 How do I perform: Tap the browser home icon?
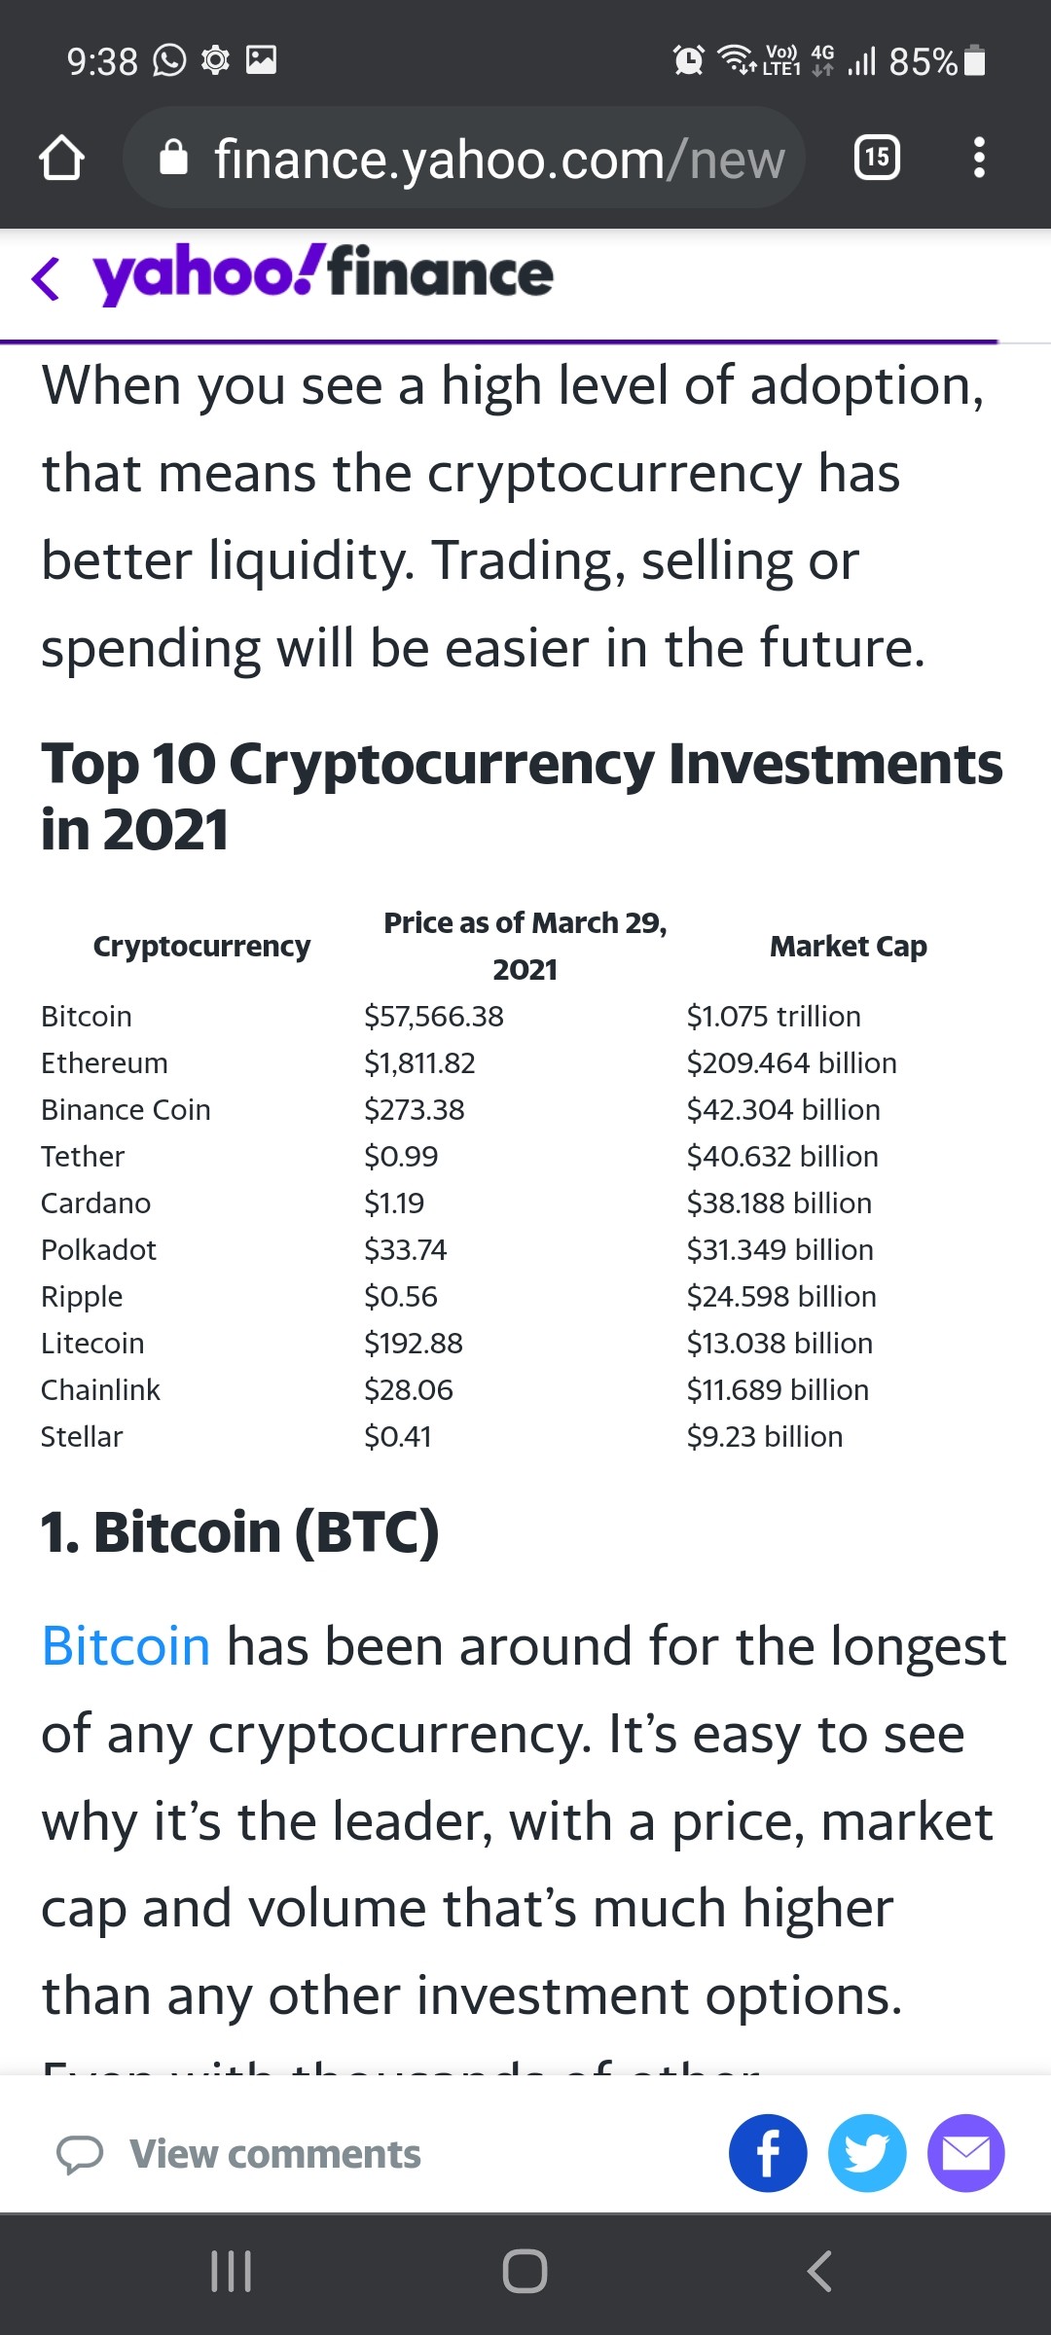tap(61, 158)
